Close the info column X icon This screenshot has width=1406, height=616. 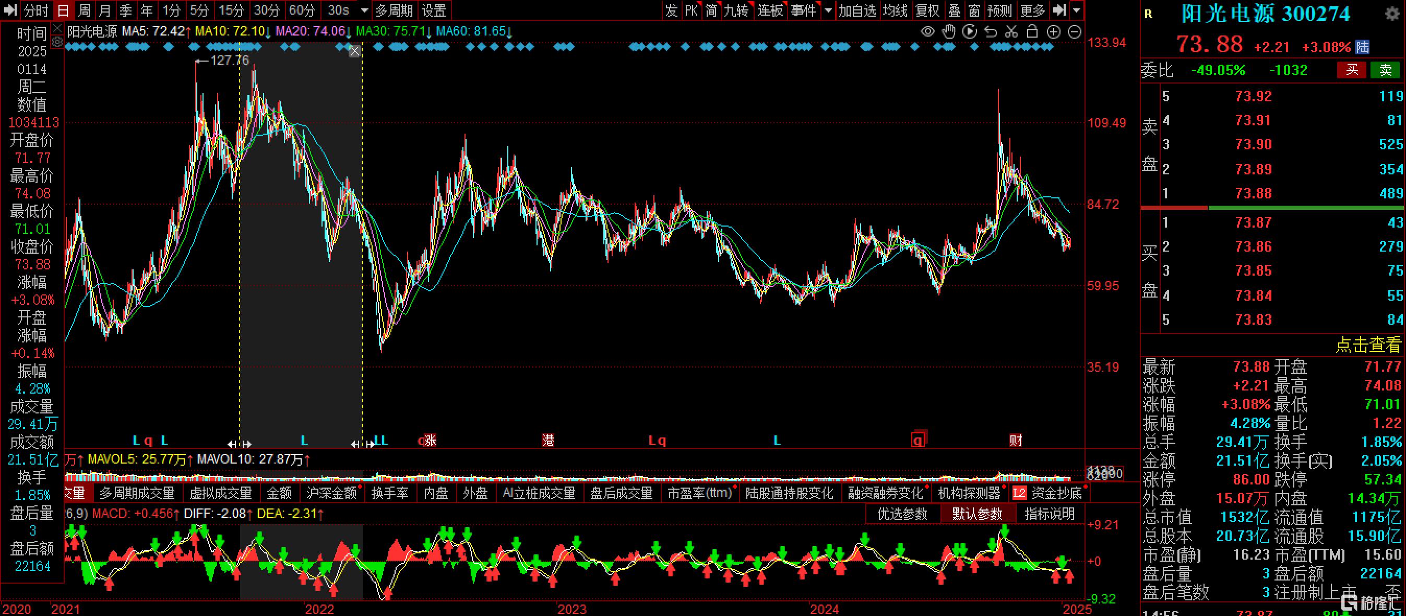(x=57, y=28)
